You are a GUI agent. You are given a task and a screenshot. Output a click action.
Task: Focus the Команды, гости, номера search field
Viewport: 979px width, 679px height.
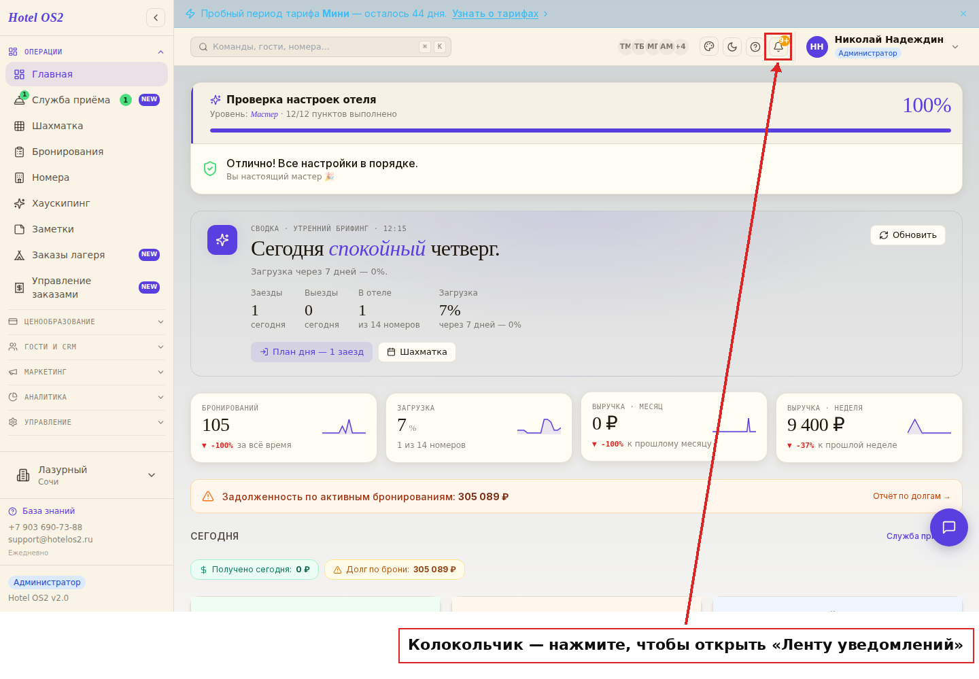(x=321, y=47)
